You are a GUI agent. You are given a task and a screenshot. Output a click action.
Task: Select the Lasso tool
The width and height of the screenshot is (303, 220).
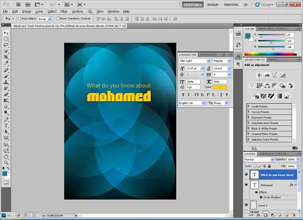pos(6,45)
